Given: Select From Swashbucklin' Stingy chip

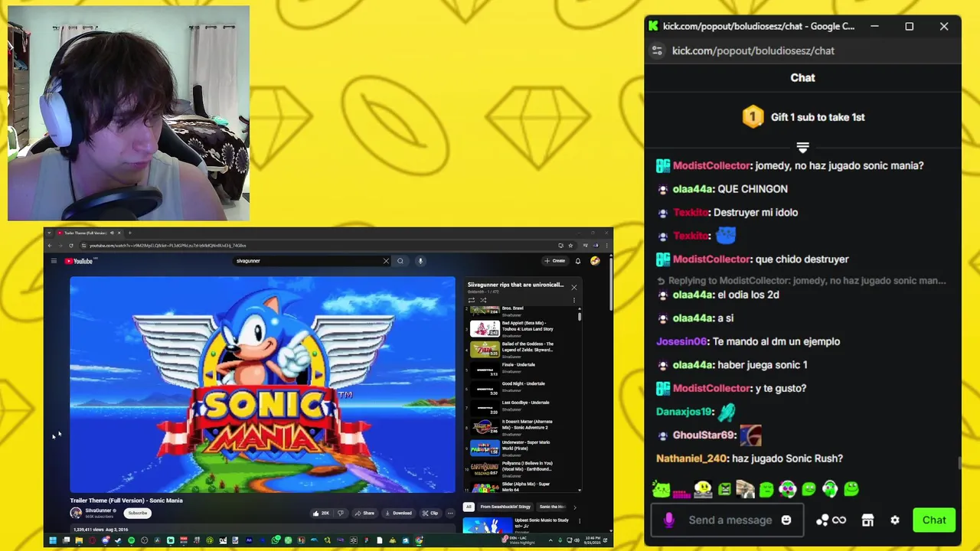Looking at the screenshot, I should click(505, 507).
